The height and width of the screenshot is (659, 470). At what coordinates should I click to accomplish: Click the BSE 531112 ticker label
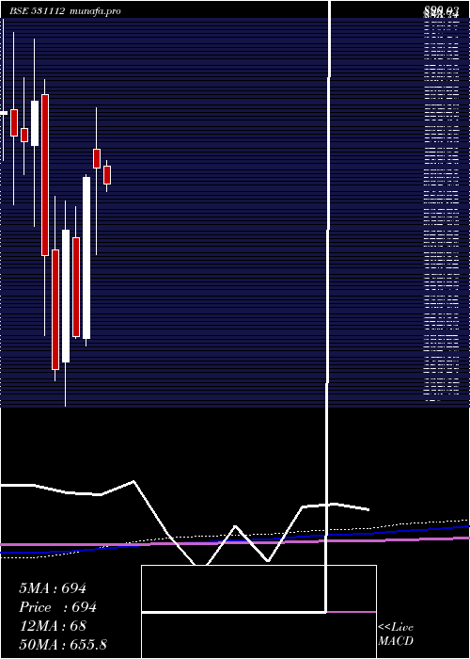(37, 11)
